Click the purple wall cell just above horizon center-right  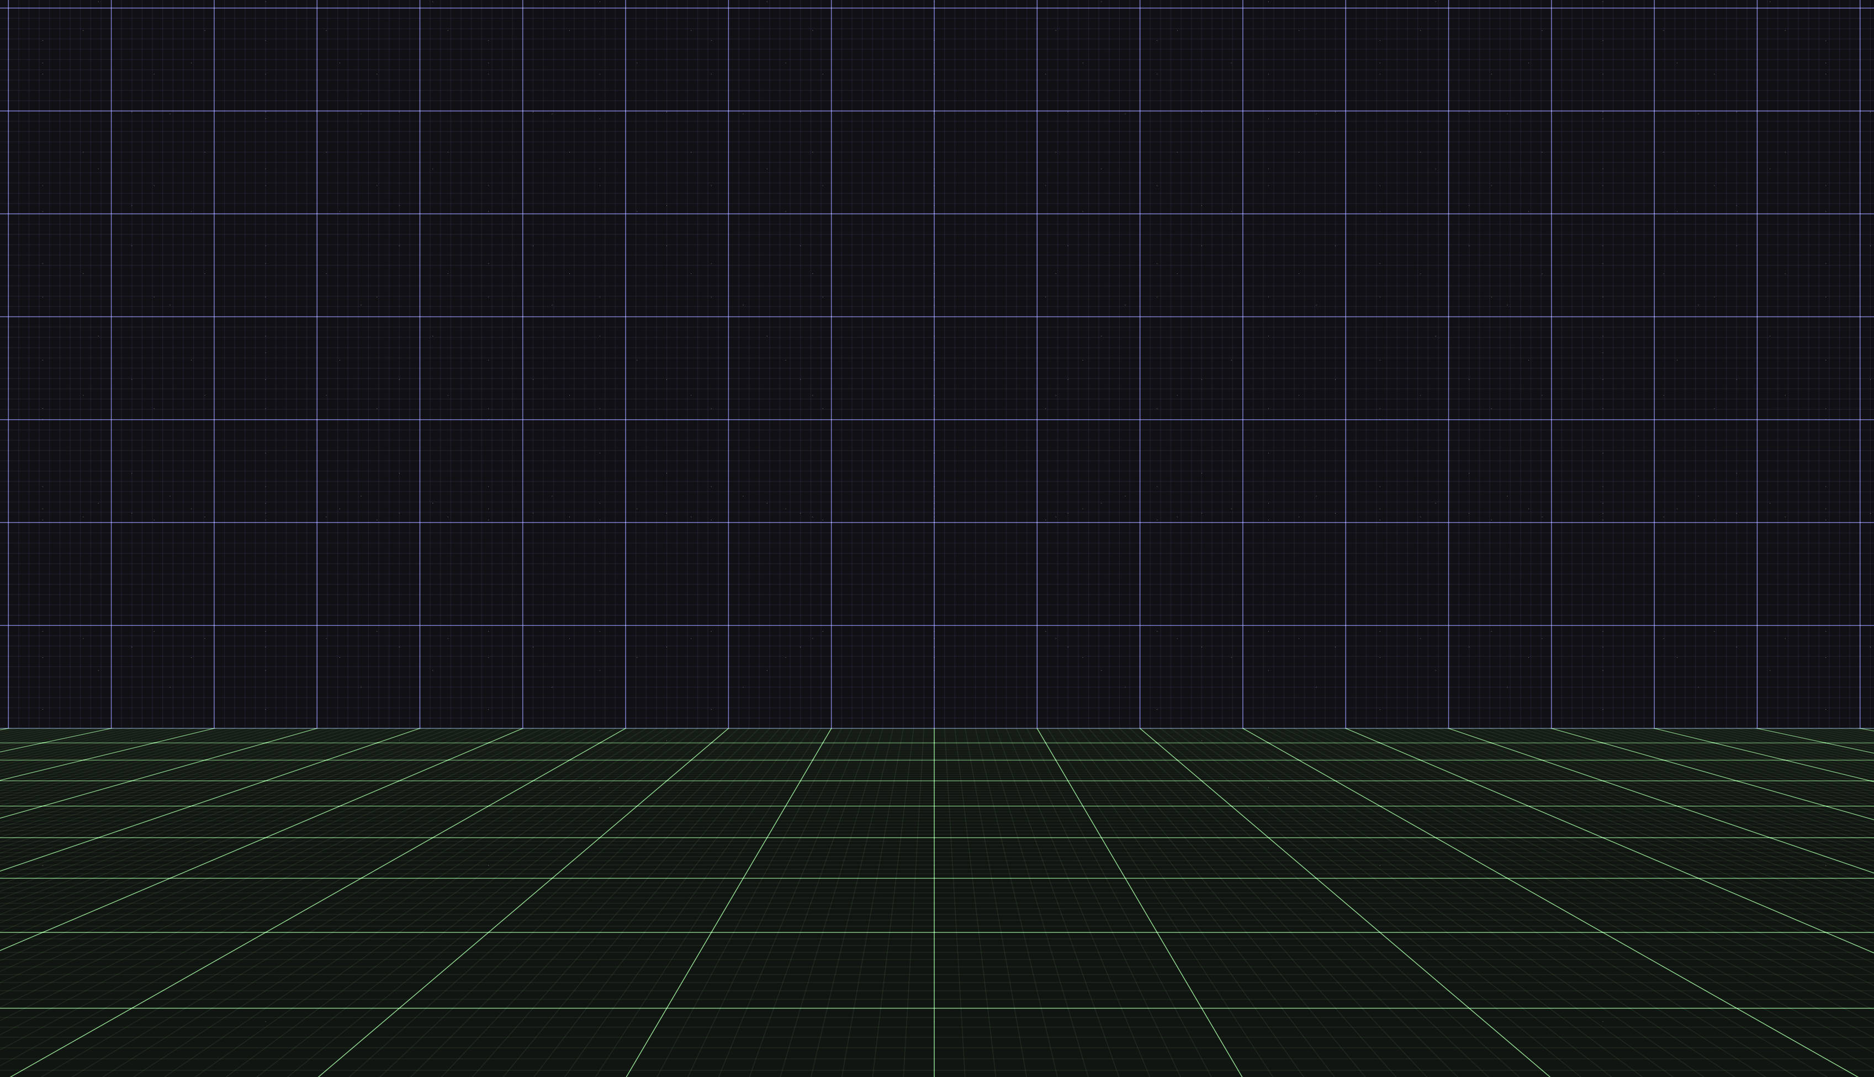pos(986,677)
